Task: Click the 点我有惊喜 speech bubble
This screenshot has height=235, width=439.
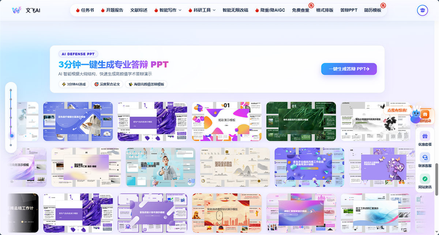Action: [x=397, y=110]
